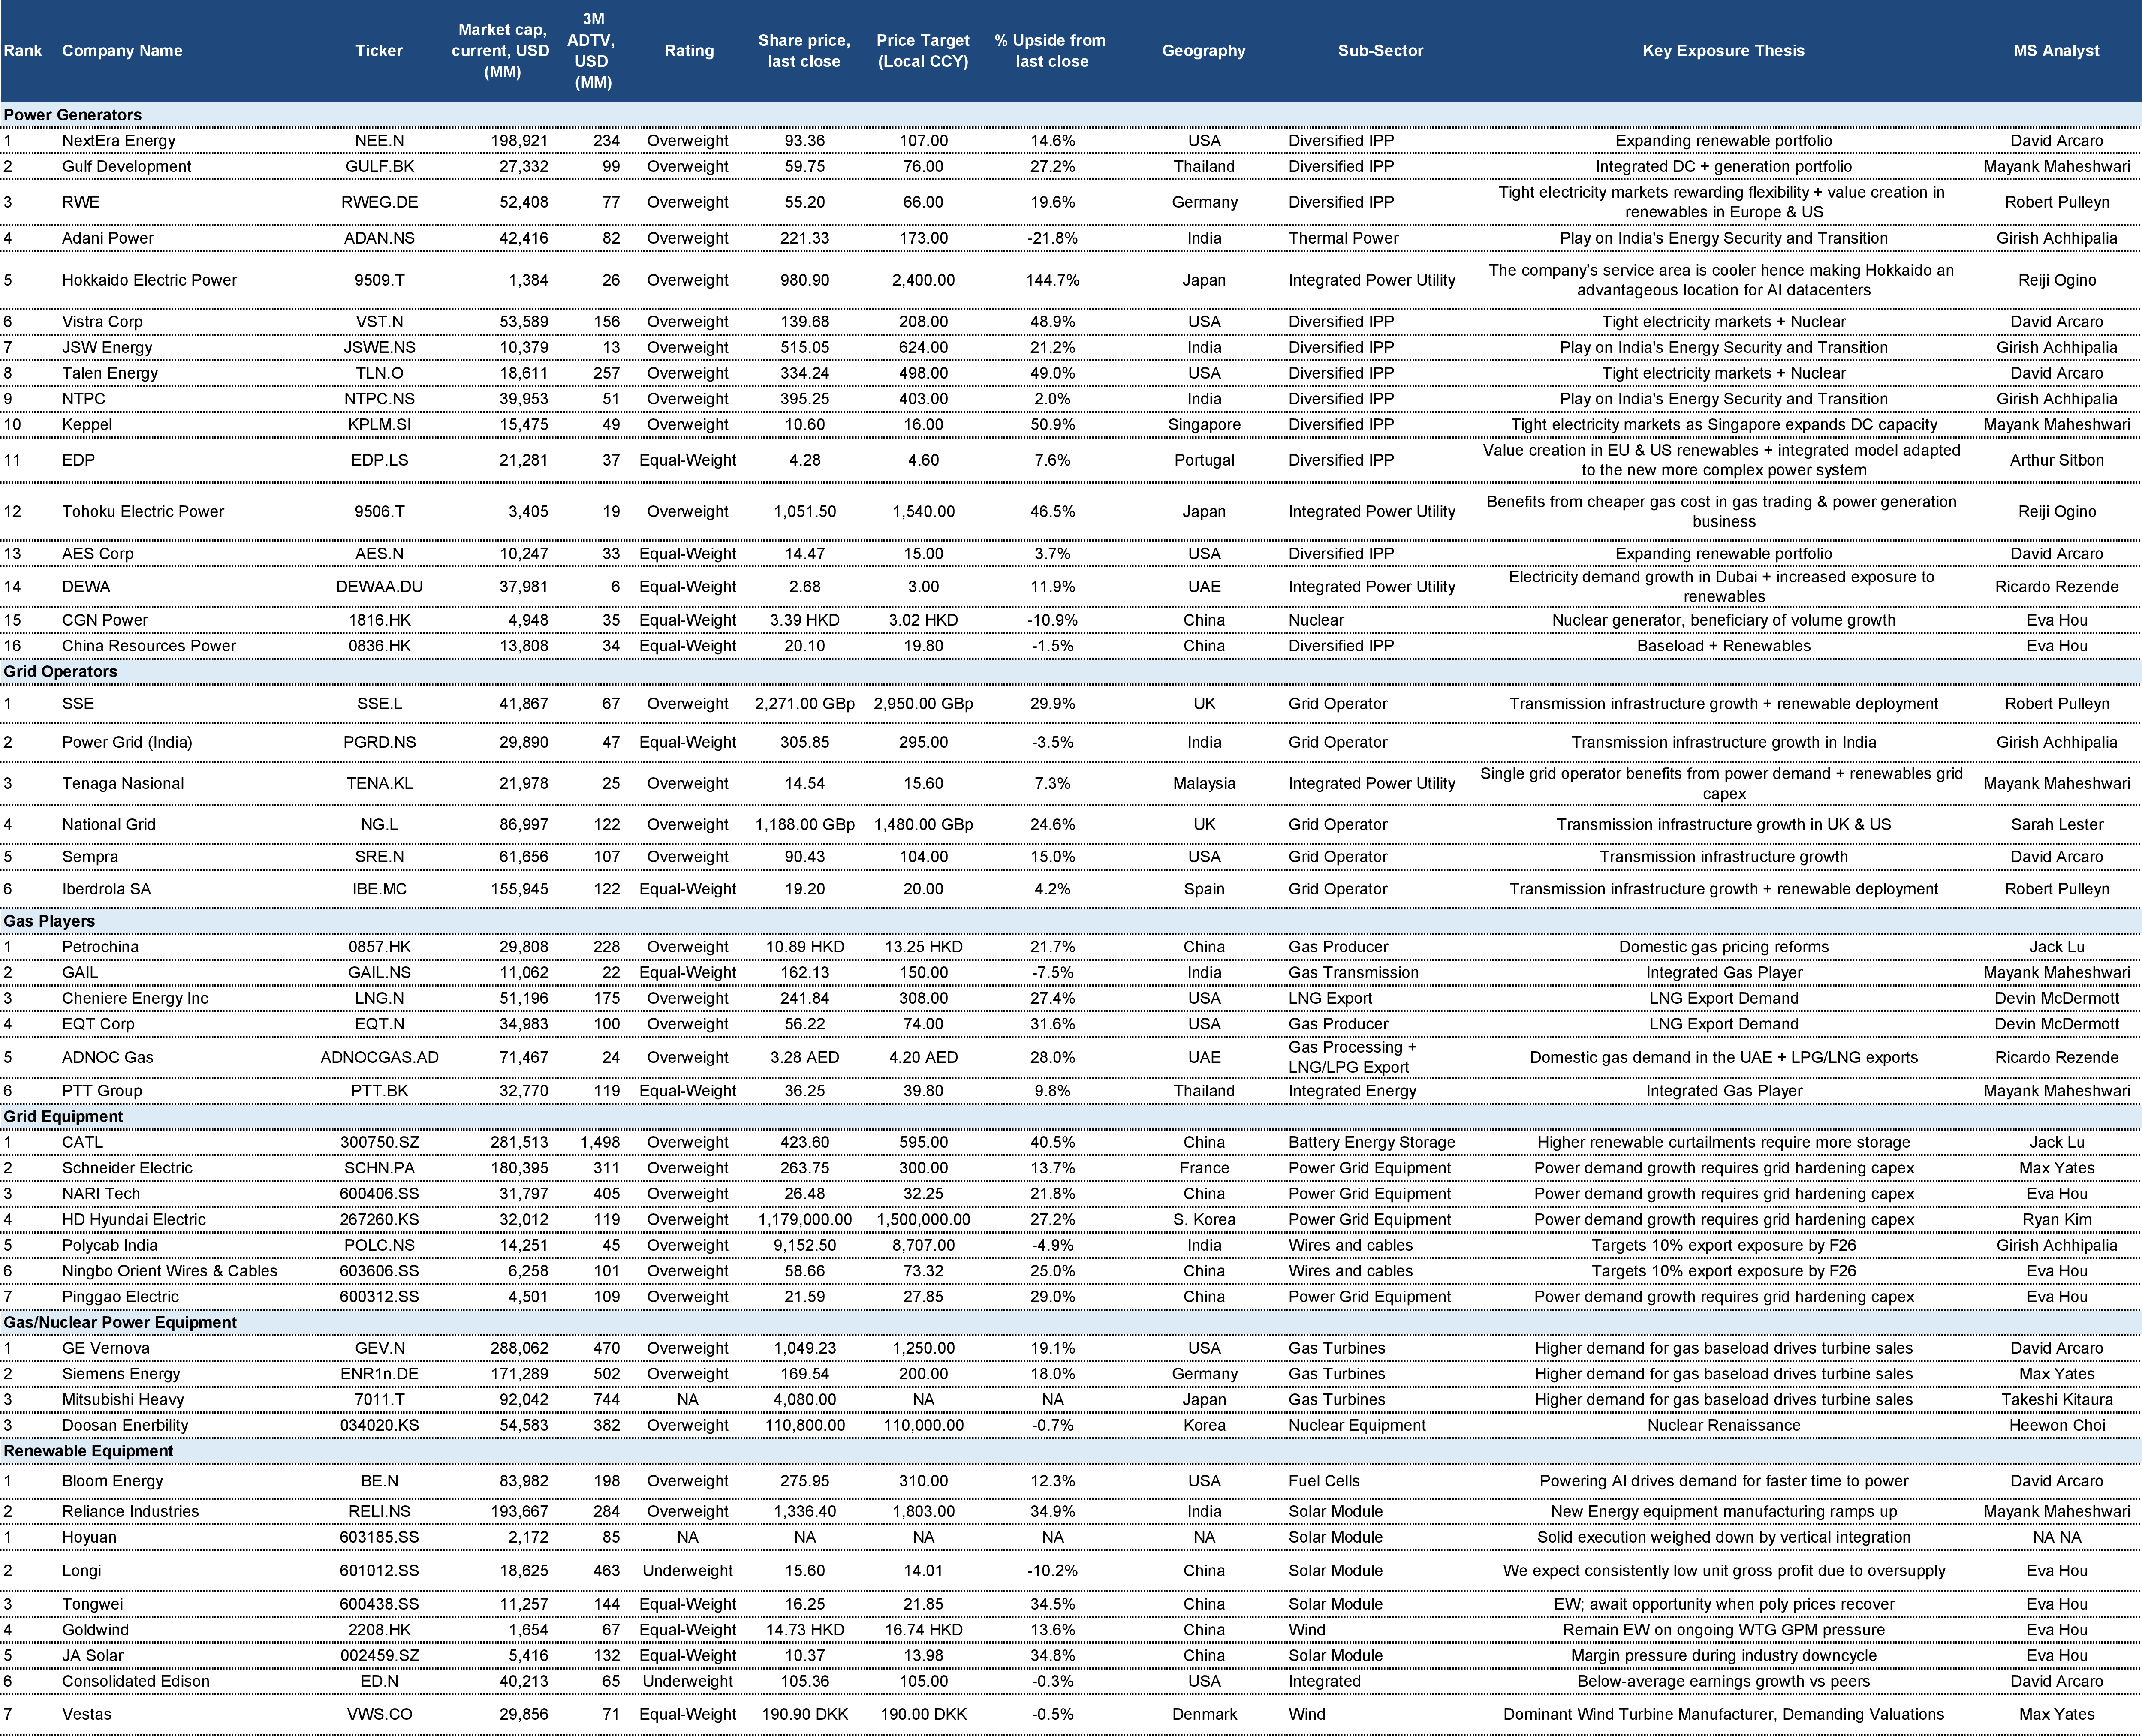The height and width of the screenshot is (1736, 2142).
Task: Click Sarah Lester in MS Analyst column
Action: click(x=2057, y=825)
